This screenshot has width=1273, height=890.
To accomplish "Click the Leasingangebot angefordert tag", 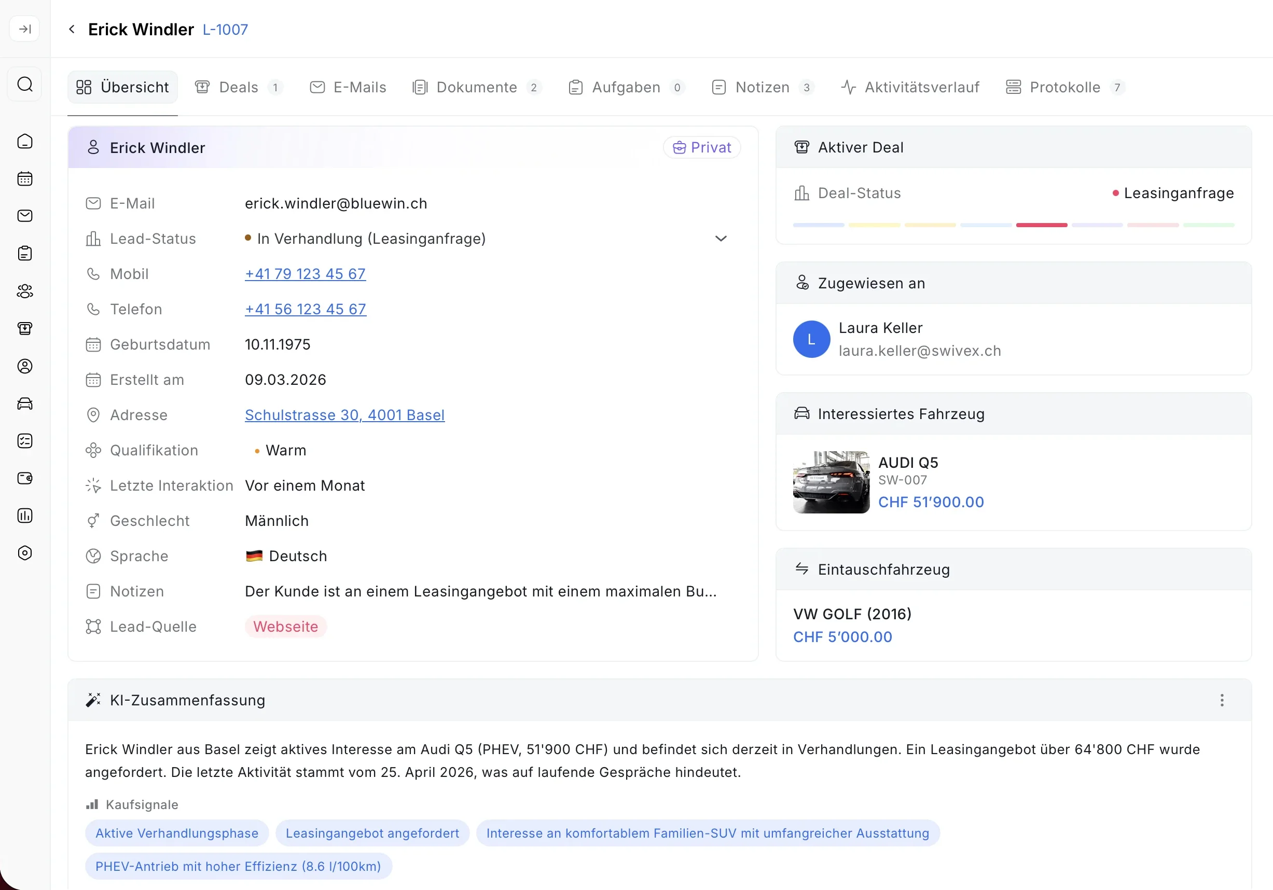I will 372,833.
